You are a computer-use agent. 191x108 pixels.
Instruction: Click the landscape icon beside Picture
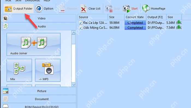click(5, 91)
